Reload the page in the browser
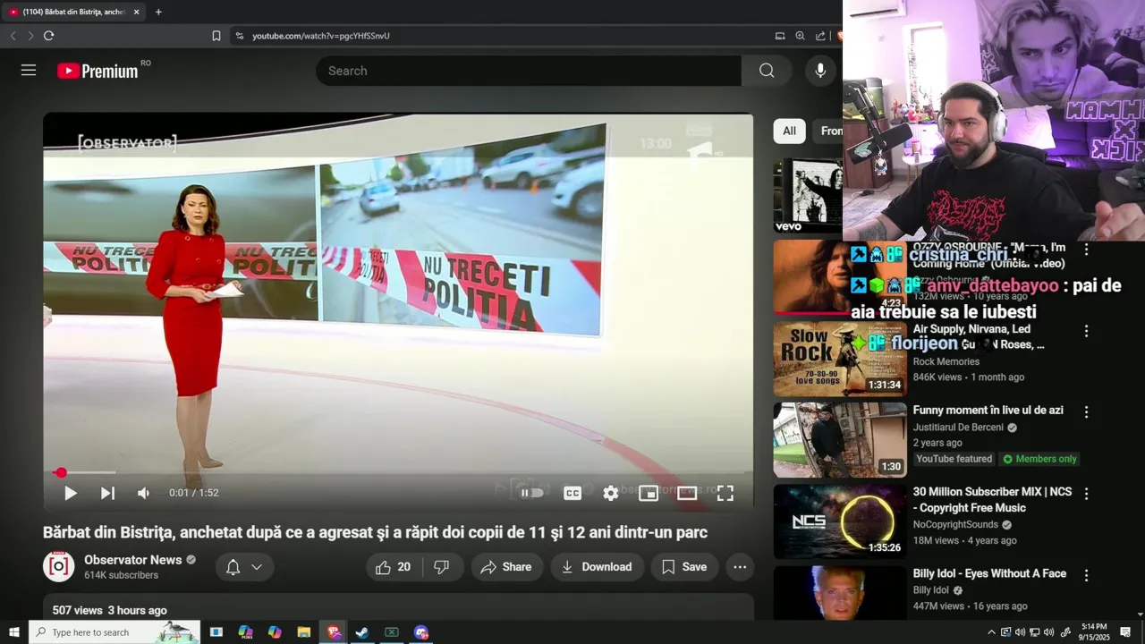 coord(48,36)
